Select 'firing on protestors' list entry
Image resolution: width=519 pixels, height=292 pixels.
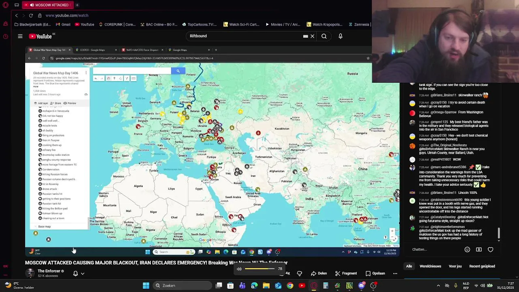click(x=53, y=135)
